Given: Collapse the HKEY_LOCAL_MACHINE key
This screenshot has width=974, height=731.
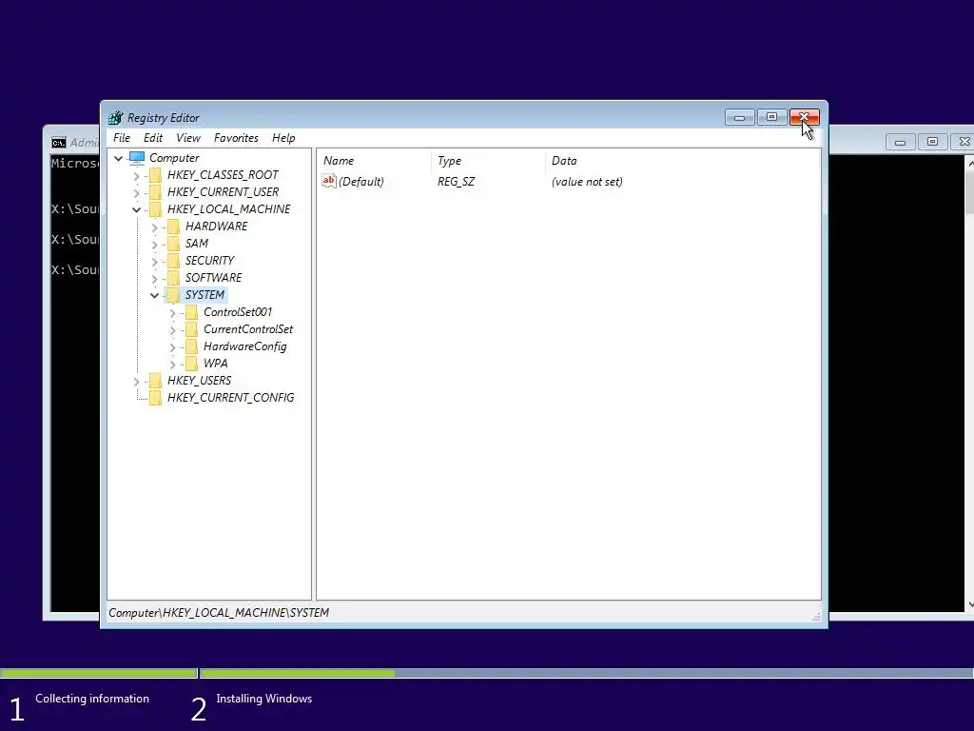Looking at the screenshot, I should [x=136, y=210].
